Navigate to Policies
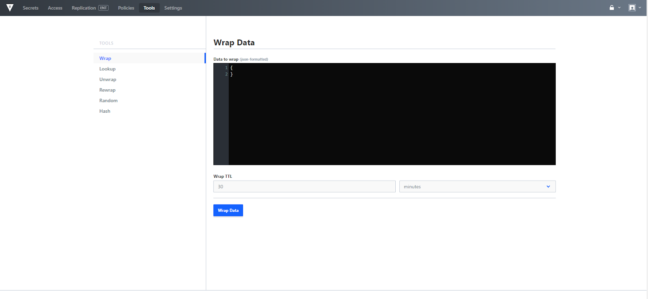Image resolution: width=648 pixels, height=299 pixels. click(126, 8)
